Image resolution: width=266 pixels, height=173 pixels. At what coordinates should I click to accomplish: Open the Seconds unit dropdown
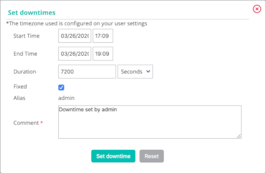pos(135,72)
